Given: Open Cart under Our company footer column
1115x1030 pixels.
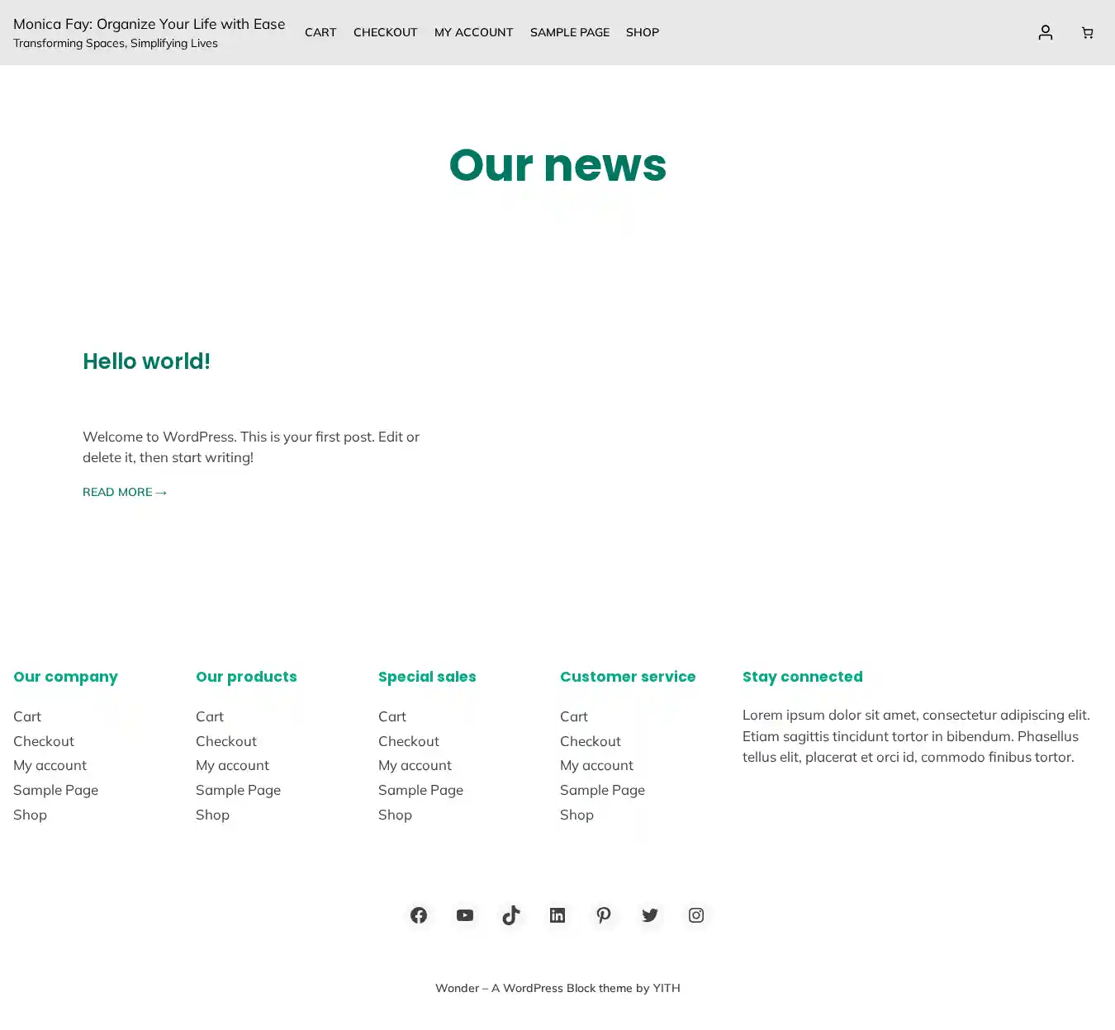Looking at the screenshot, I should point(27,716).
